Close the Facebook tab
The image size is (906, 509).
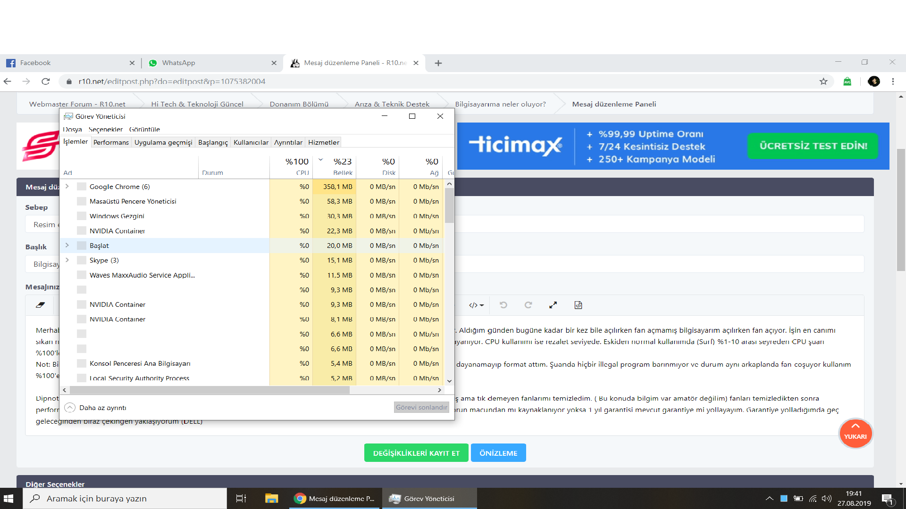tap(132, 63)
